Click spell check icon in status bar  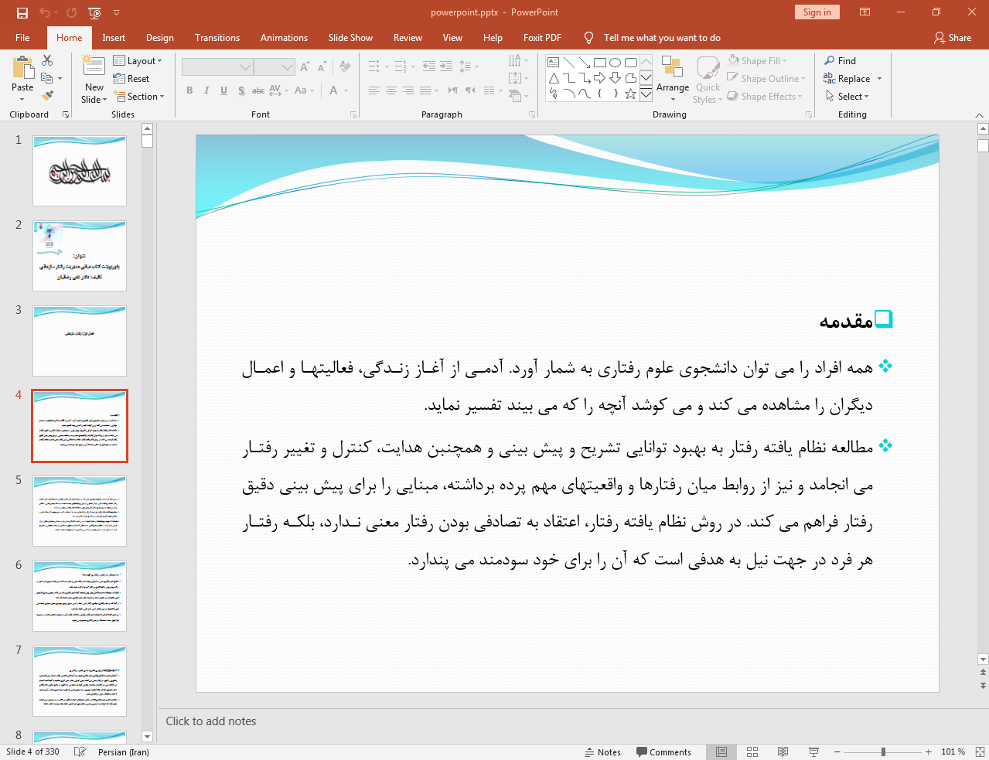80,751
